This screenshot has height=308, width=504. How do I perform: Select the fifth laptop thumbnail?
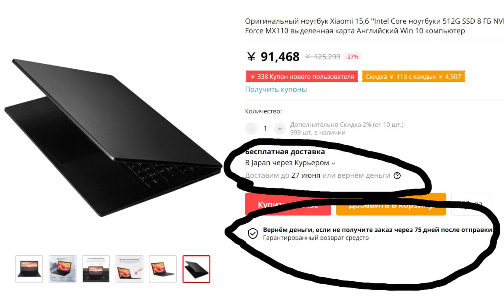tap(163, 269)
